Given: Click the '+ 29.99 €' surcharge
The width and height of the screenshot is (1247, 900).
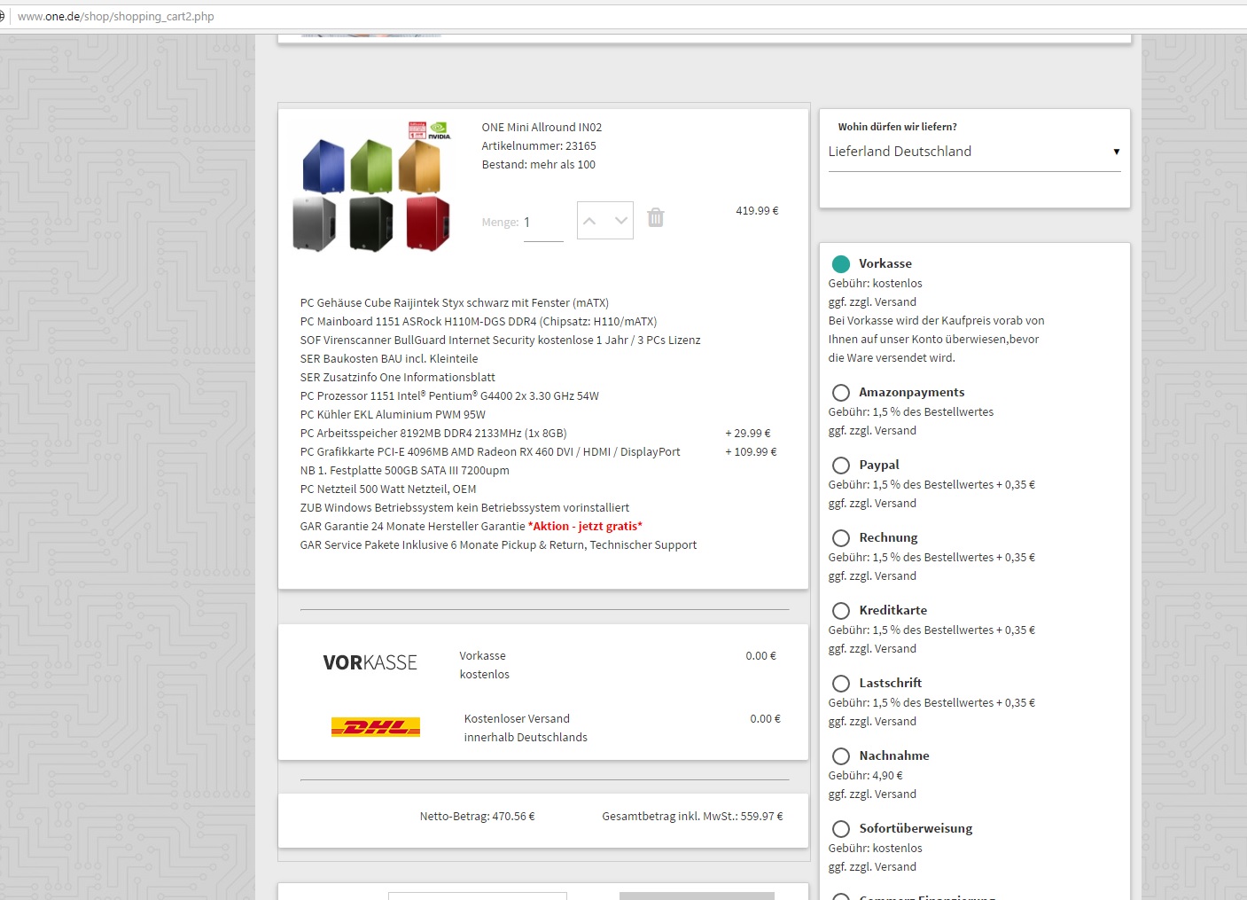Looking at the screenshot, I should (748, 434).
